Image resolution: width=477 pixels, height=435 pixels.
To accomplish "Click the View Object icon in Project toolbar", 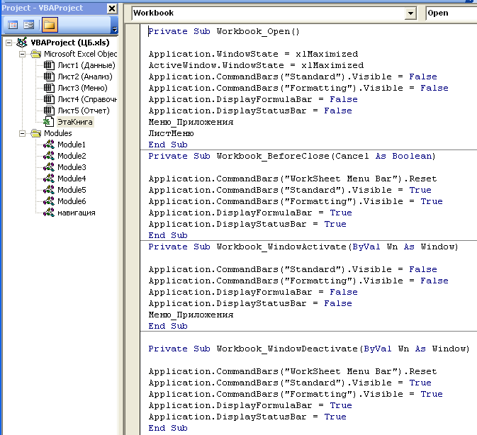I will coord(28,25).
